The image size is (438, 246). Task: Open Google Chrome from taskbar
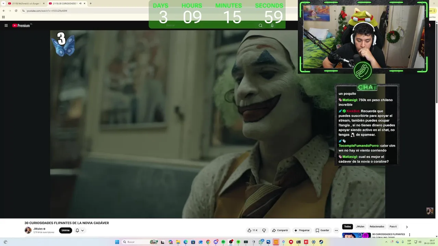coord(208,242)
